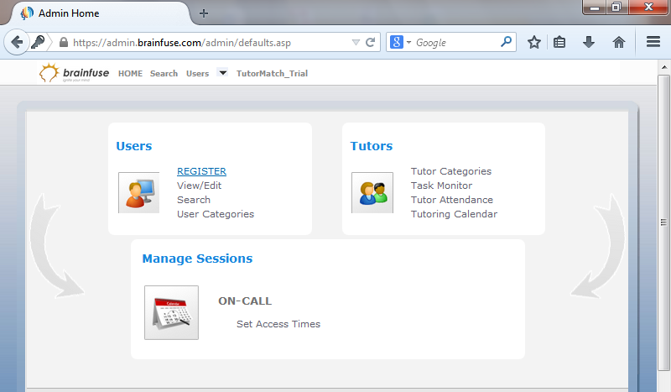This screenshot has height=392, width=671.
Task: Click the vertical scrollbar thumb
Action: click(x=663, y=222)
